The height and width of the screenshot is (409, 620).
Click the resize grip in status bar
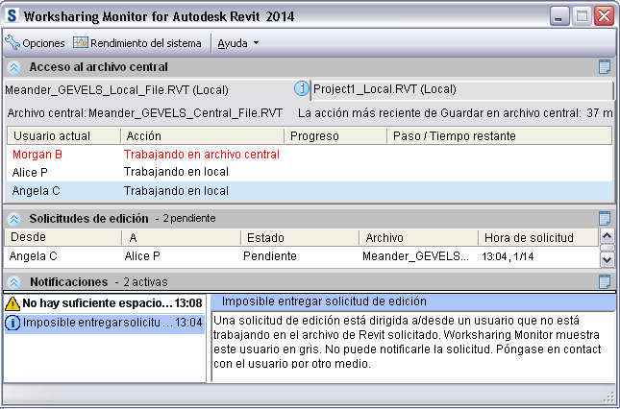[608, 397]
